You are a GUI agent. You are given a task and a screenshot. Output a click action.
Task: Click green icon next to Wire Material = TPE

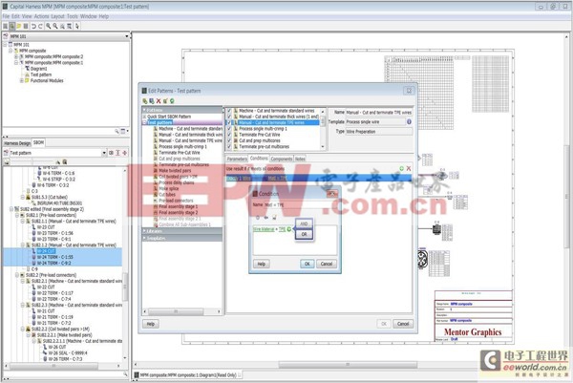point(289,229)
